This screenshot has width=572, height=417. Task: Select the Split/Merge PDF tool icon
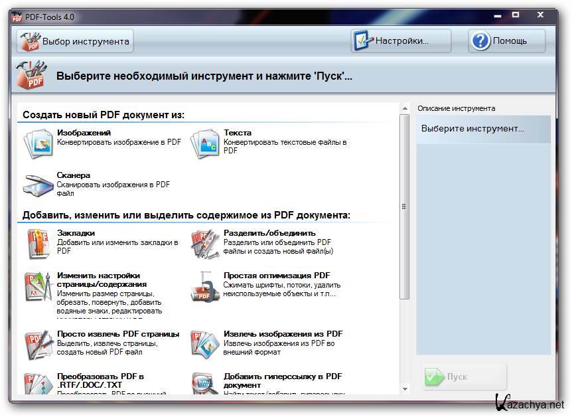(204, 244)
